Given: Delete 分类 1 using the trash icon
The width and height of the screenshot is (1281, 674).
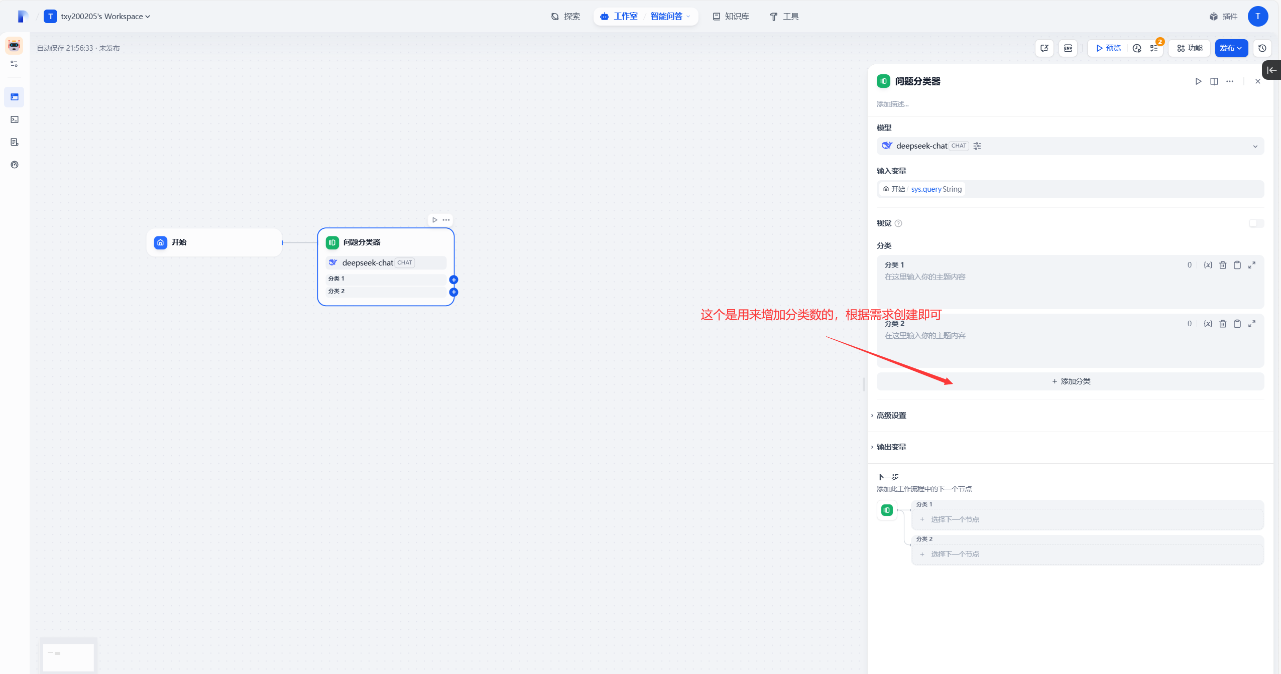Looking at the screenshot, I should [1223, 265].
